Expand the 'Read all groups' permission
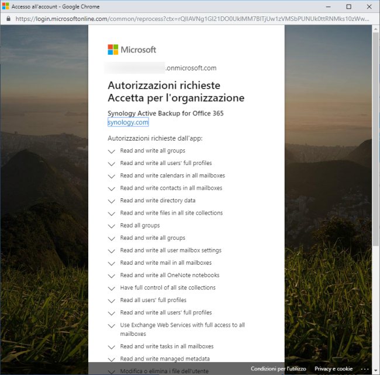 [x=112, y=226]
